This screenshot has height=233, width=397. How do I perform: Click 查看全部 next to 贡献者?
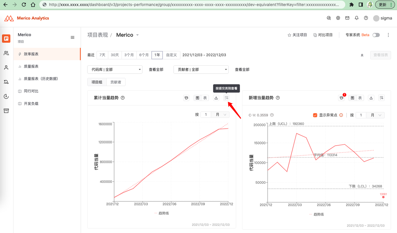tap(242, 70)
